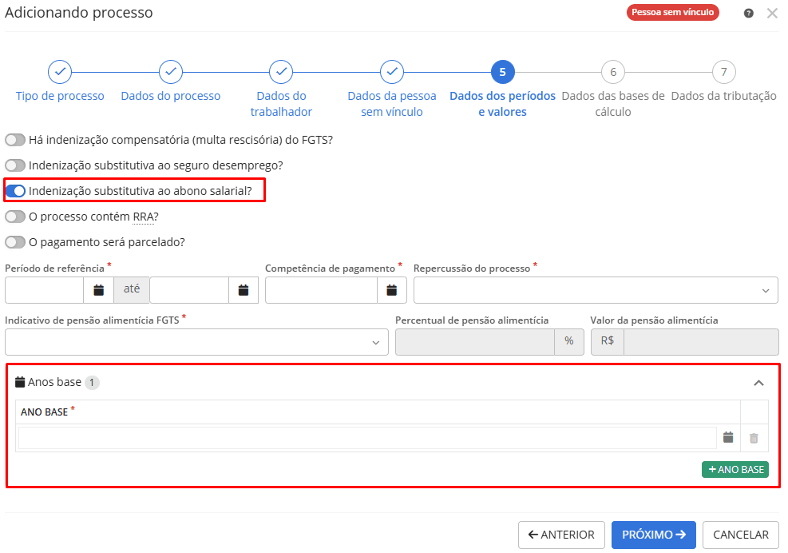Image resolution: width=788 pixels, height=553 pixels.
Task: Open the Repercussão do processo dropdown
Action: [x=595, y=289]
